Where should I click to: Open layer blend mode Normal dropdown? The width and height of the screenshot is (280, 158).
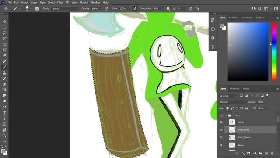(232, 102)
